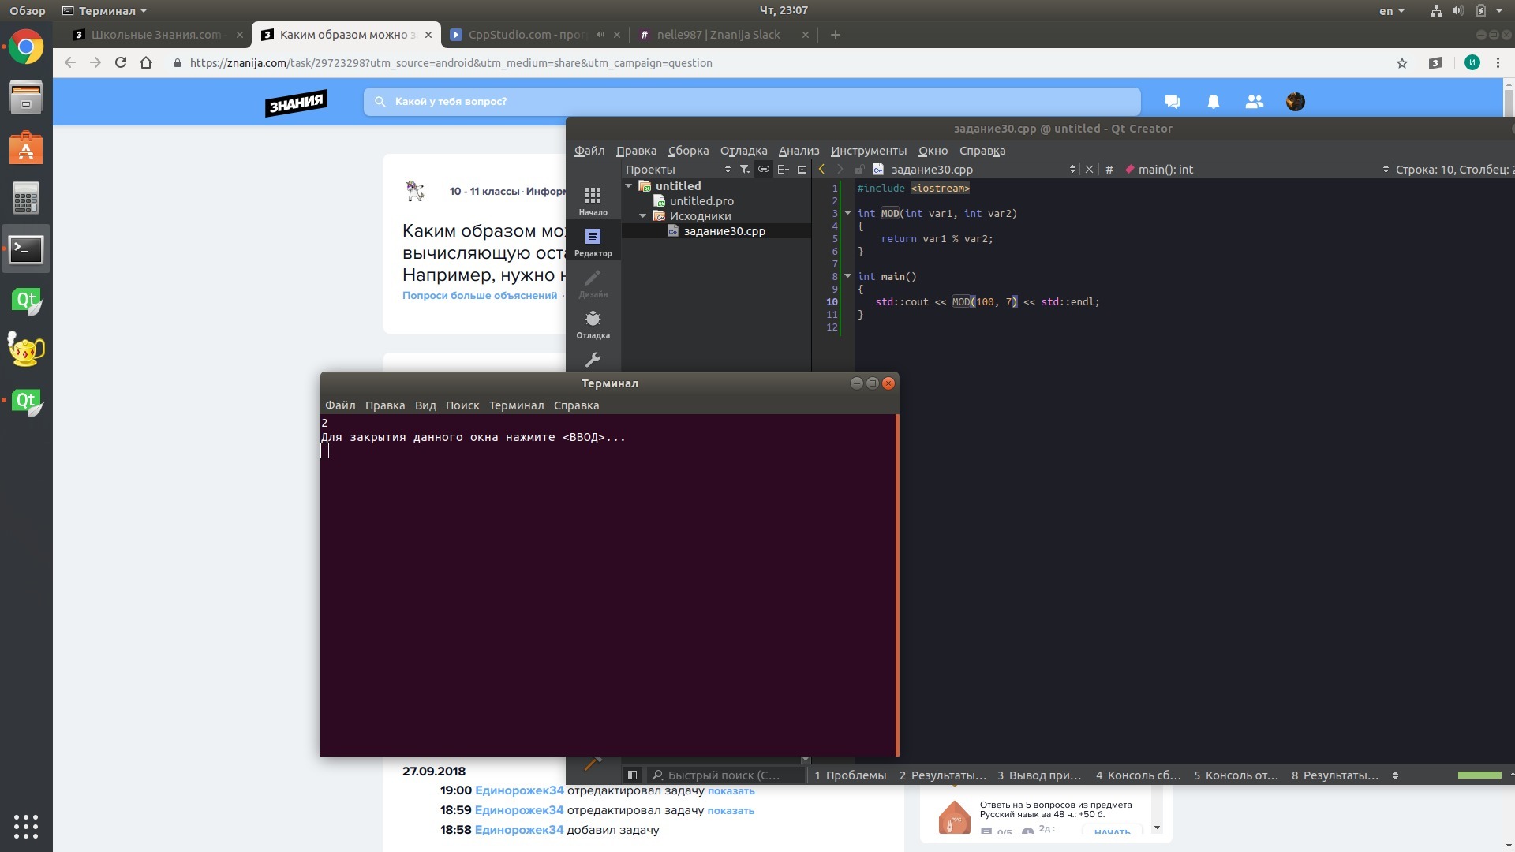The image size is (1515, 852).
Task: Switch to Terminal from the dock
Action: coord(26,249)
